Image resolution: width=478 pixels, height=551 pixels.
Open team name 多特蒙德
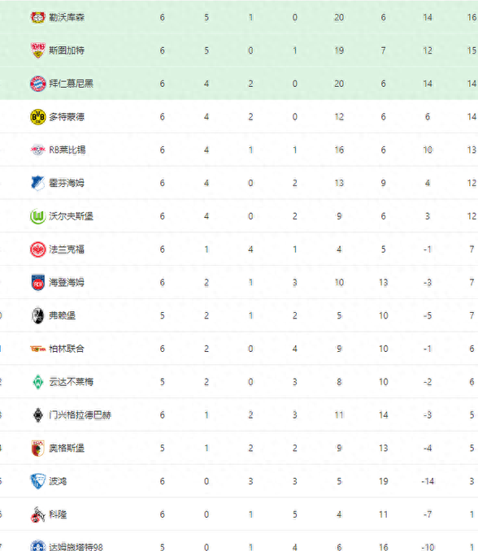pyautogui.click(x=67, y=117)
